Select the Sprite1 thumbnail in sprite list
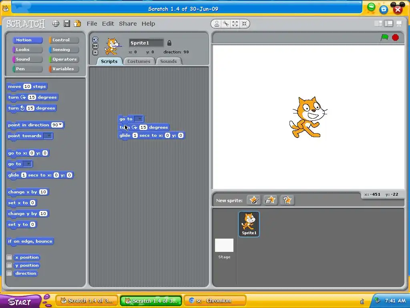The image size is (410, 308). coord(249,224)
